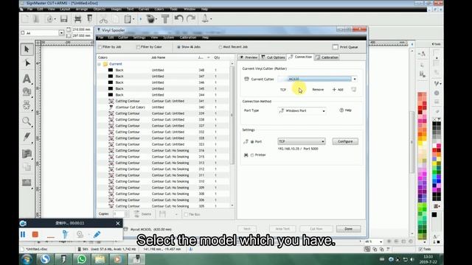Open the file explorer folder in taskbar

tap(100, 259)
